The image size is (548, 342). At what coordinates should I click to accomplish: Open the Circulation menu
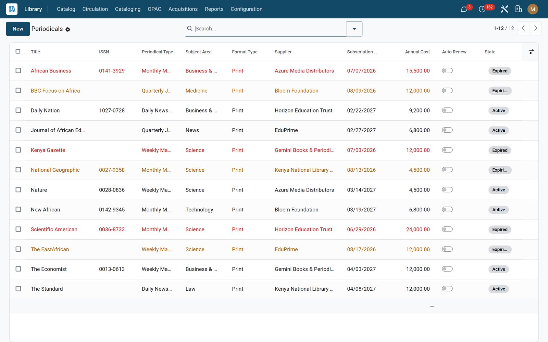pyautogui.click(x=95, y=9)
